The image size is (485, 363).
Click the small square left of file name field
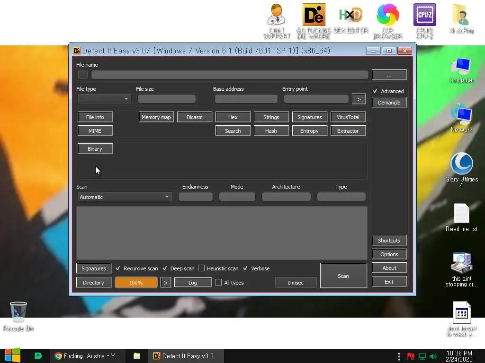coord(83,74)
